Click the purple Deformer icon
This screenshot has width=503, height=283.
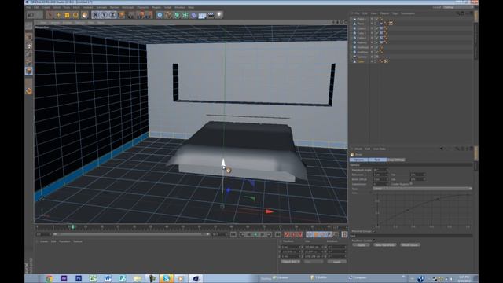[x=193, y=15]
